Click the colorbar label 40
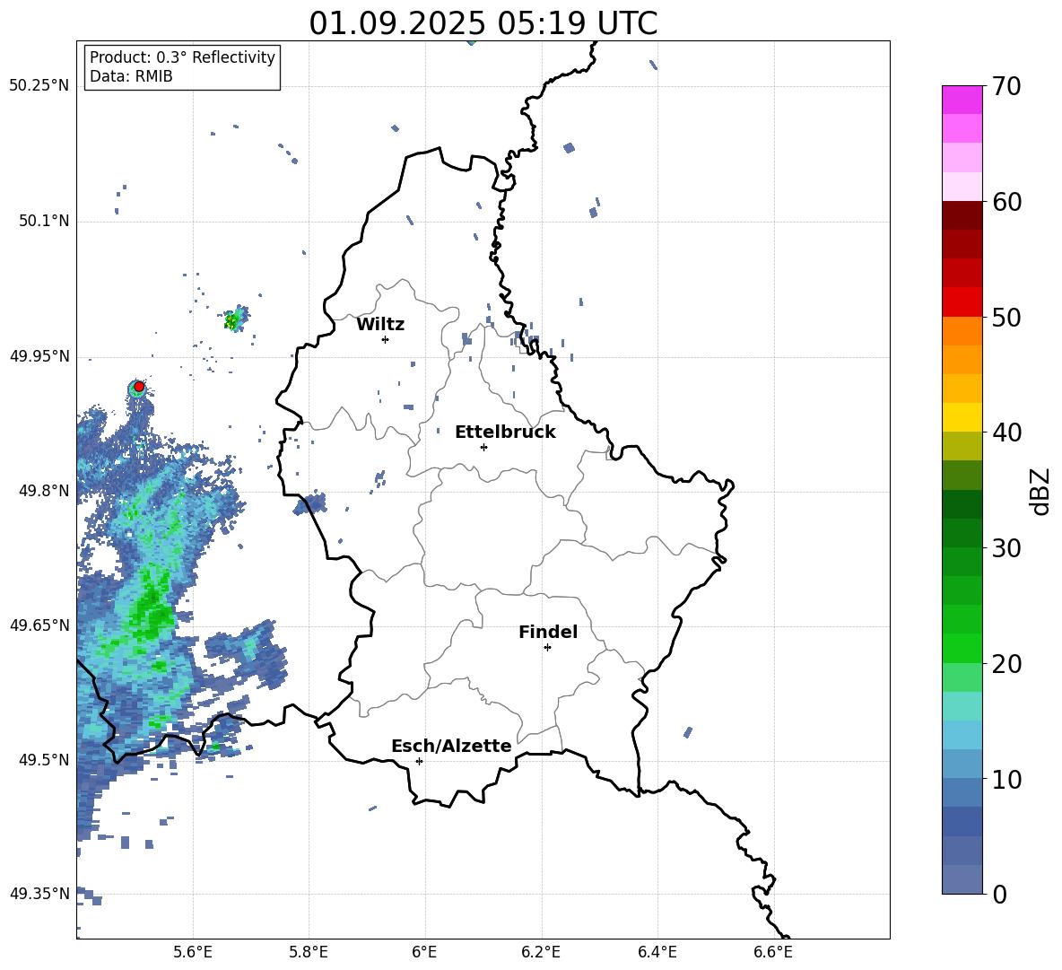Screen dimensions: 1062x970 tap(1006, 433)
